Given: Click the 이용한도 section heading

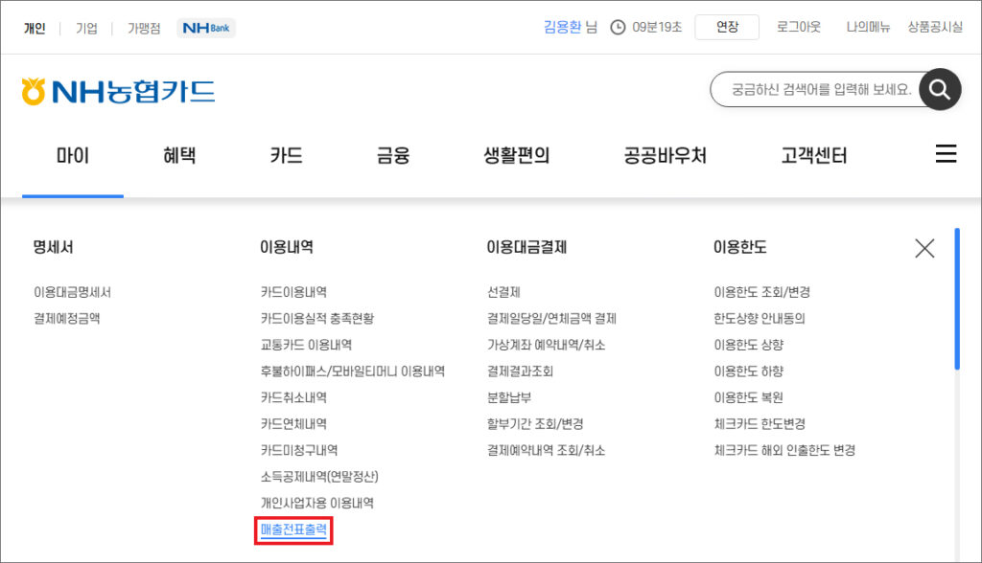Looking at the screenshot, I should pos(740,247).
